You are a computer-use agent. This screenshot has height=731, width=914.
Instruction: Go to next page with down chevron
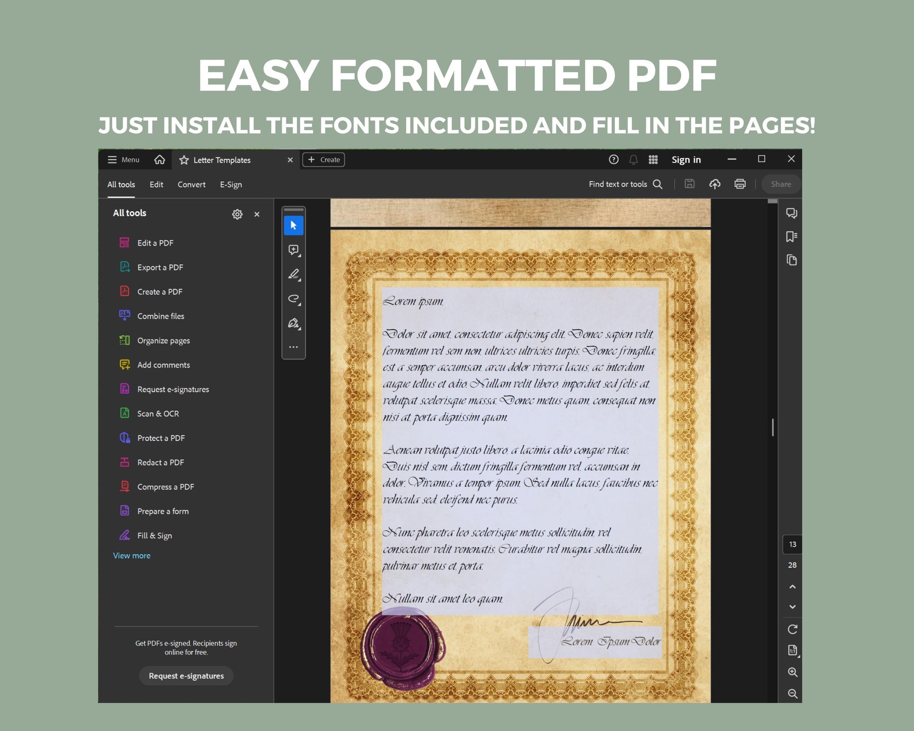(792, 607)
